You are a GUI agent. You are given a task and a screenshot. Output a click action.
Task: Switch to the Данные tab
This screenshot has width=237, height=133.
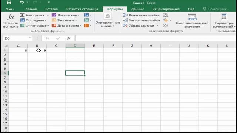137,9
